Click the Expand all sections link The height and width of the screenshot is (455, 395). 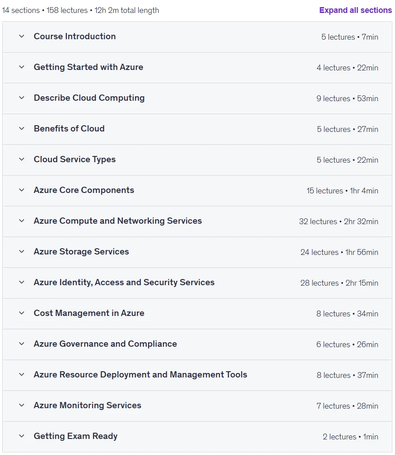(x=355, y=10)
